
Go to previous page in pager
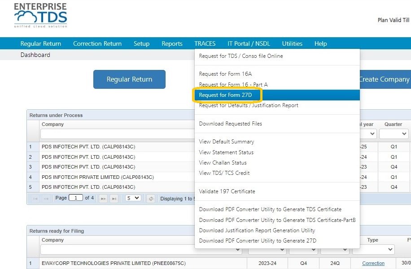tap(46, 199)
